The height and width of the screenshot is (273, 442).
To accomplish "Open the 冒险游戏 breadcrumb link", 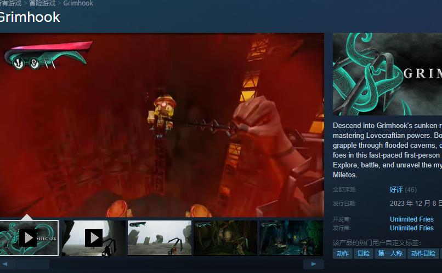I will point(42,3).
